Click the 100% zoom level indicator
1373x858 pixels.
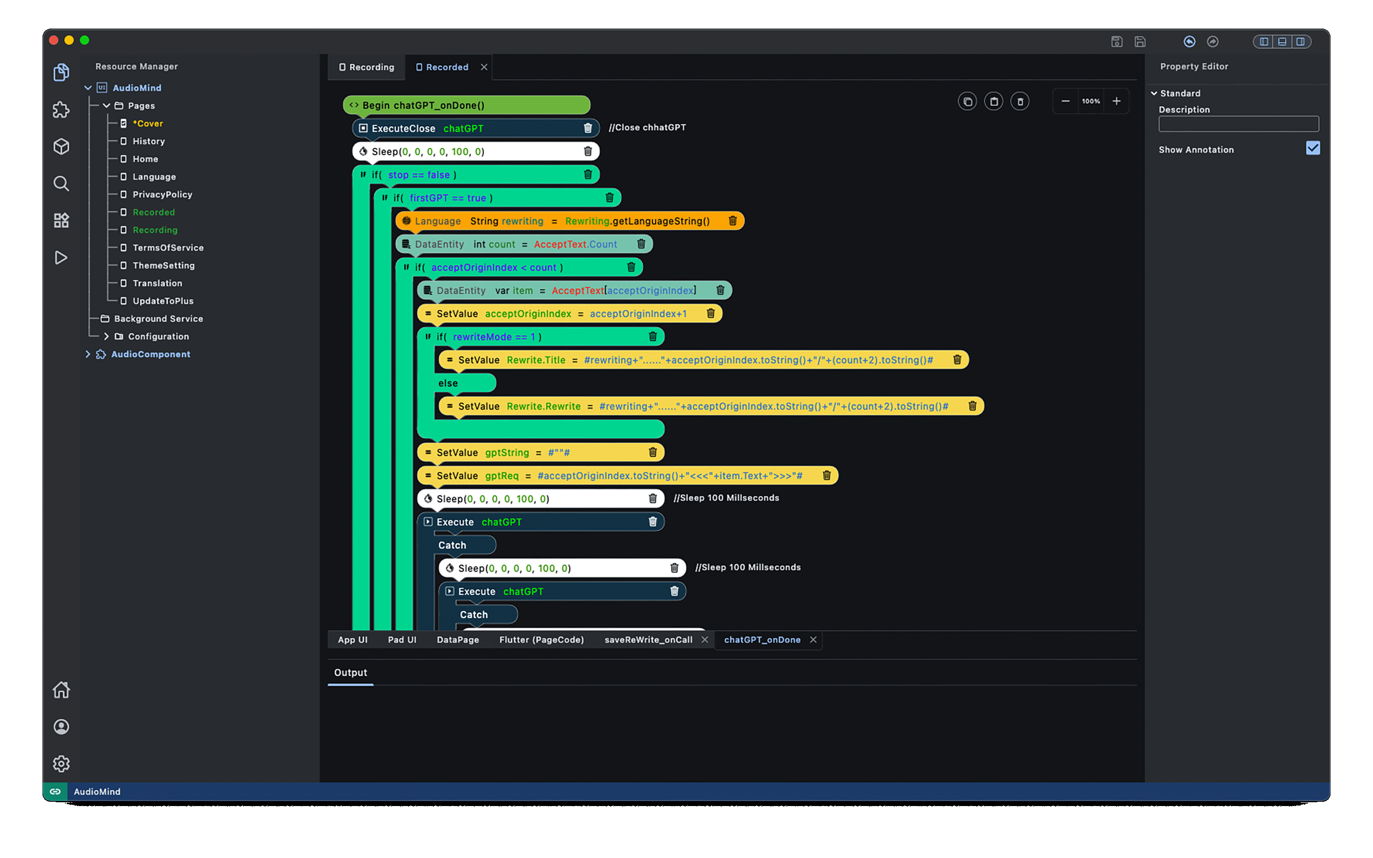click(1090, 101)
